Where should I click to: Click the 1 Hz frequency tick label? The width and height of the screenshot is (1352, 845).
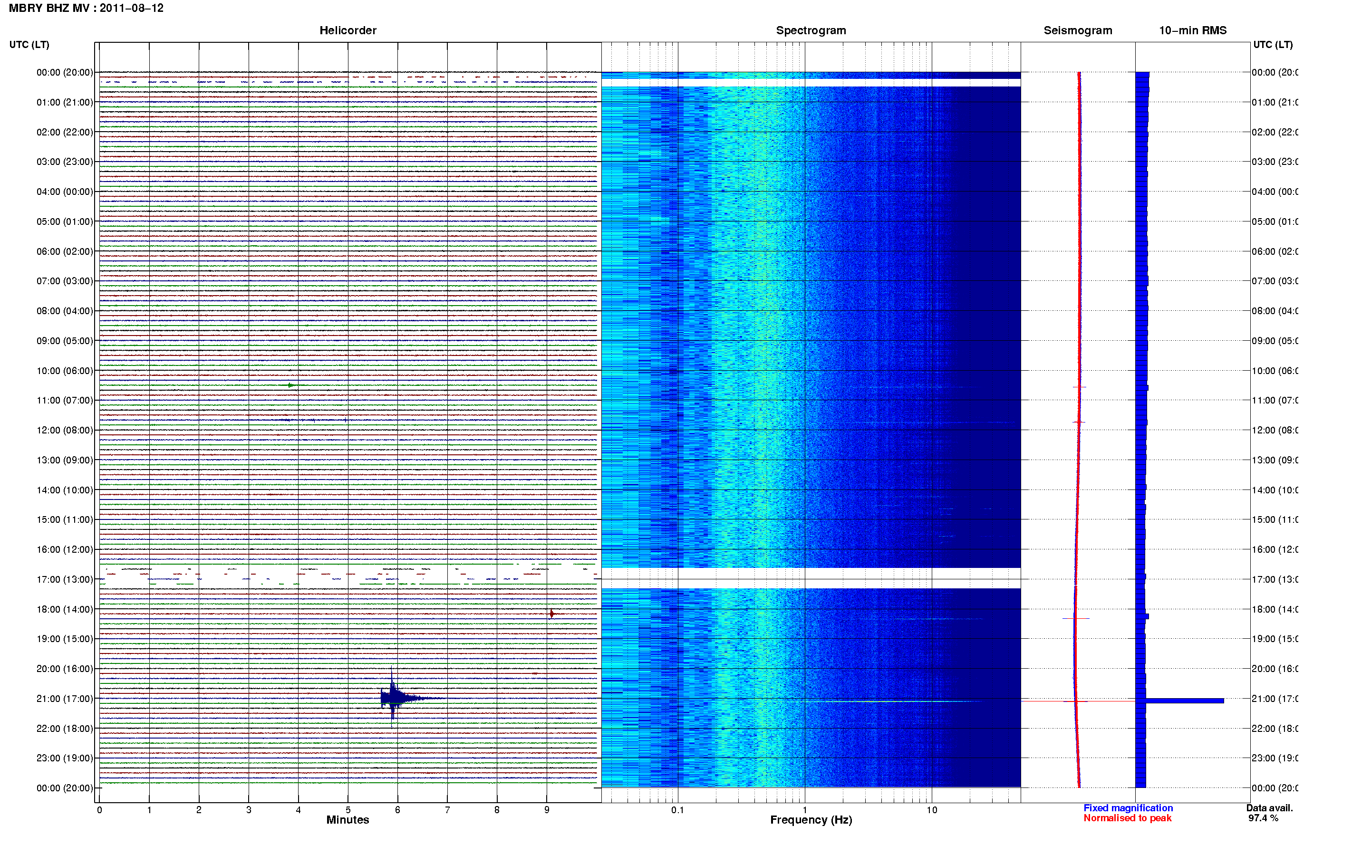[805, 810]
